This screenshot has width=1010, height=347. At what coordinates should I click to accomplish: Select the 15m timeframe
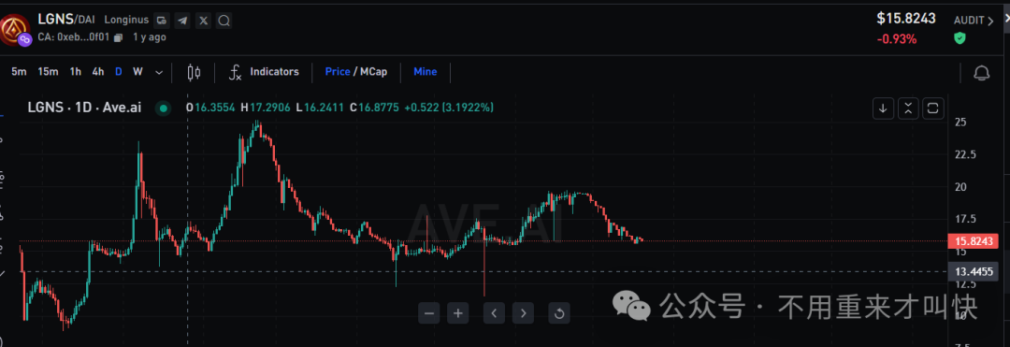(48, 72)
